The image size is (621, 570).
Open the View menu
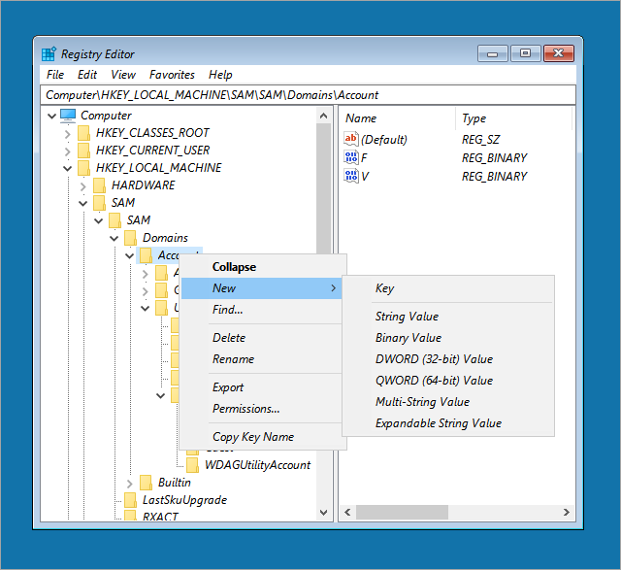pos(123,75)
